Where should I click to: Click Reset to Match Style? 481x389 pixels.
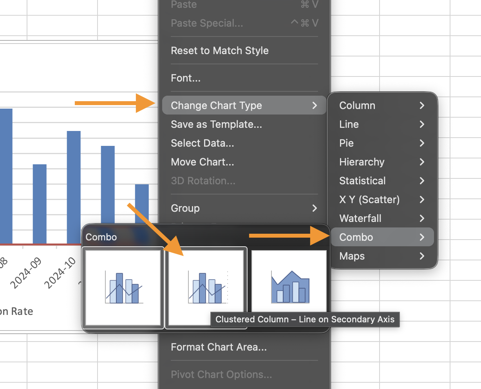[220, 51]
